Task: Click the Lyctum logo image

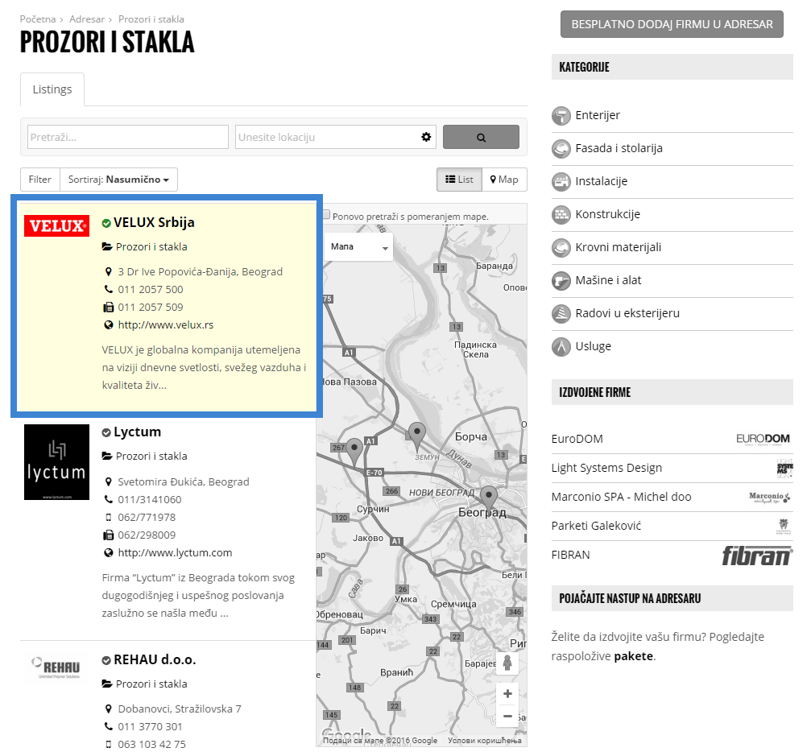Action: click(x=56, y=462)
